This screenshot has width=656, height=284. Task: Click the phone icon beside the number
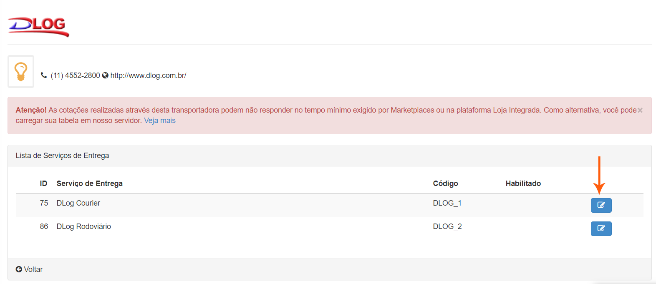coord(44,75)
